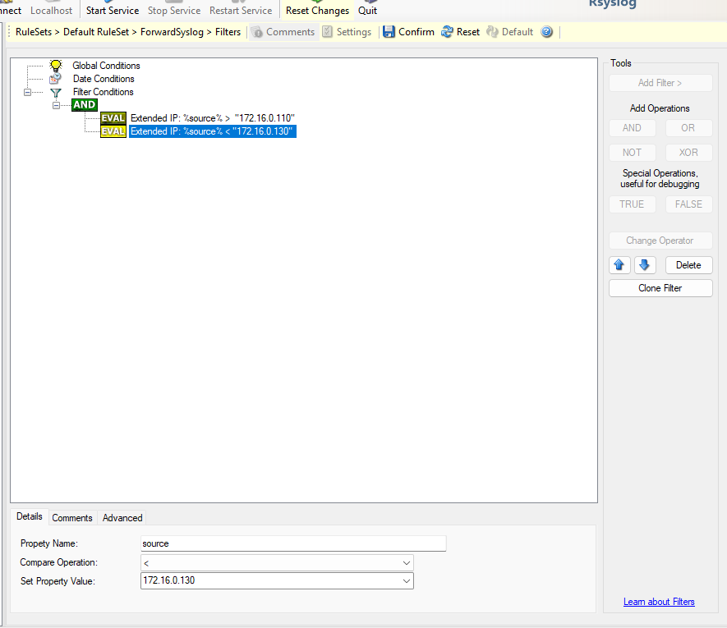Click the Confirm save icon
Screen dimensions: 727x628
click(389, 32)
